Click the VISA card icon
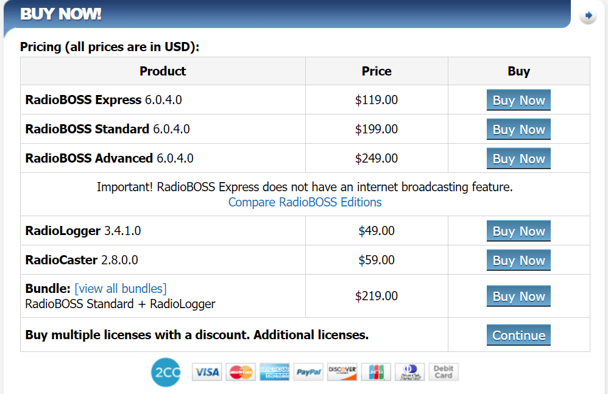 207,372
